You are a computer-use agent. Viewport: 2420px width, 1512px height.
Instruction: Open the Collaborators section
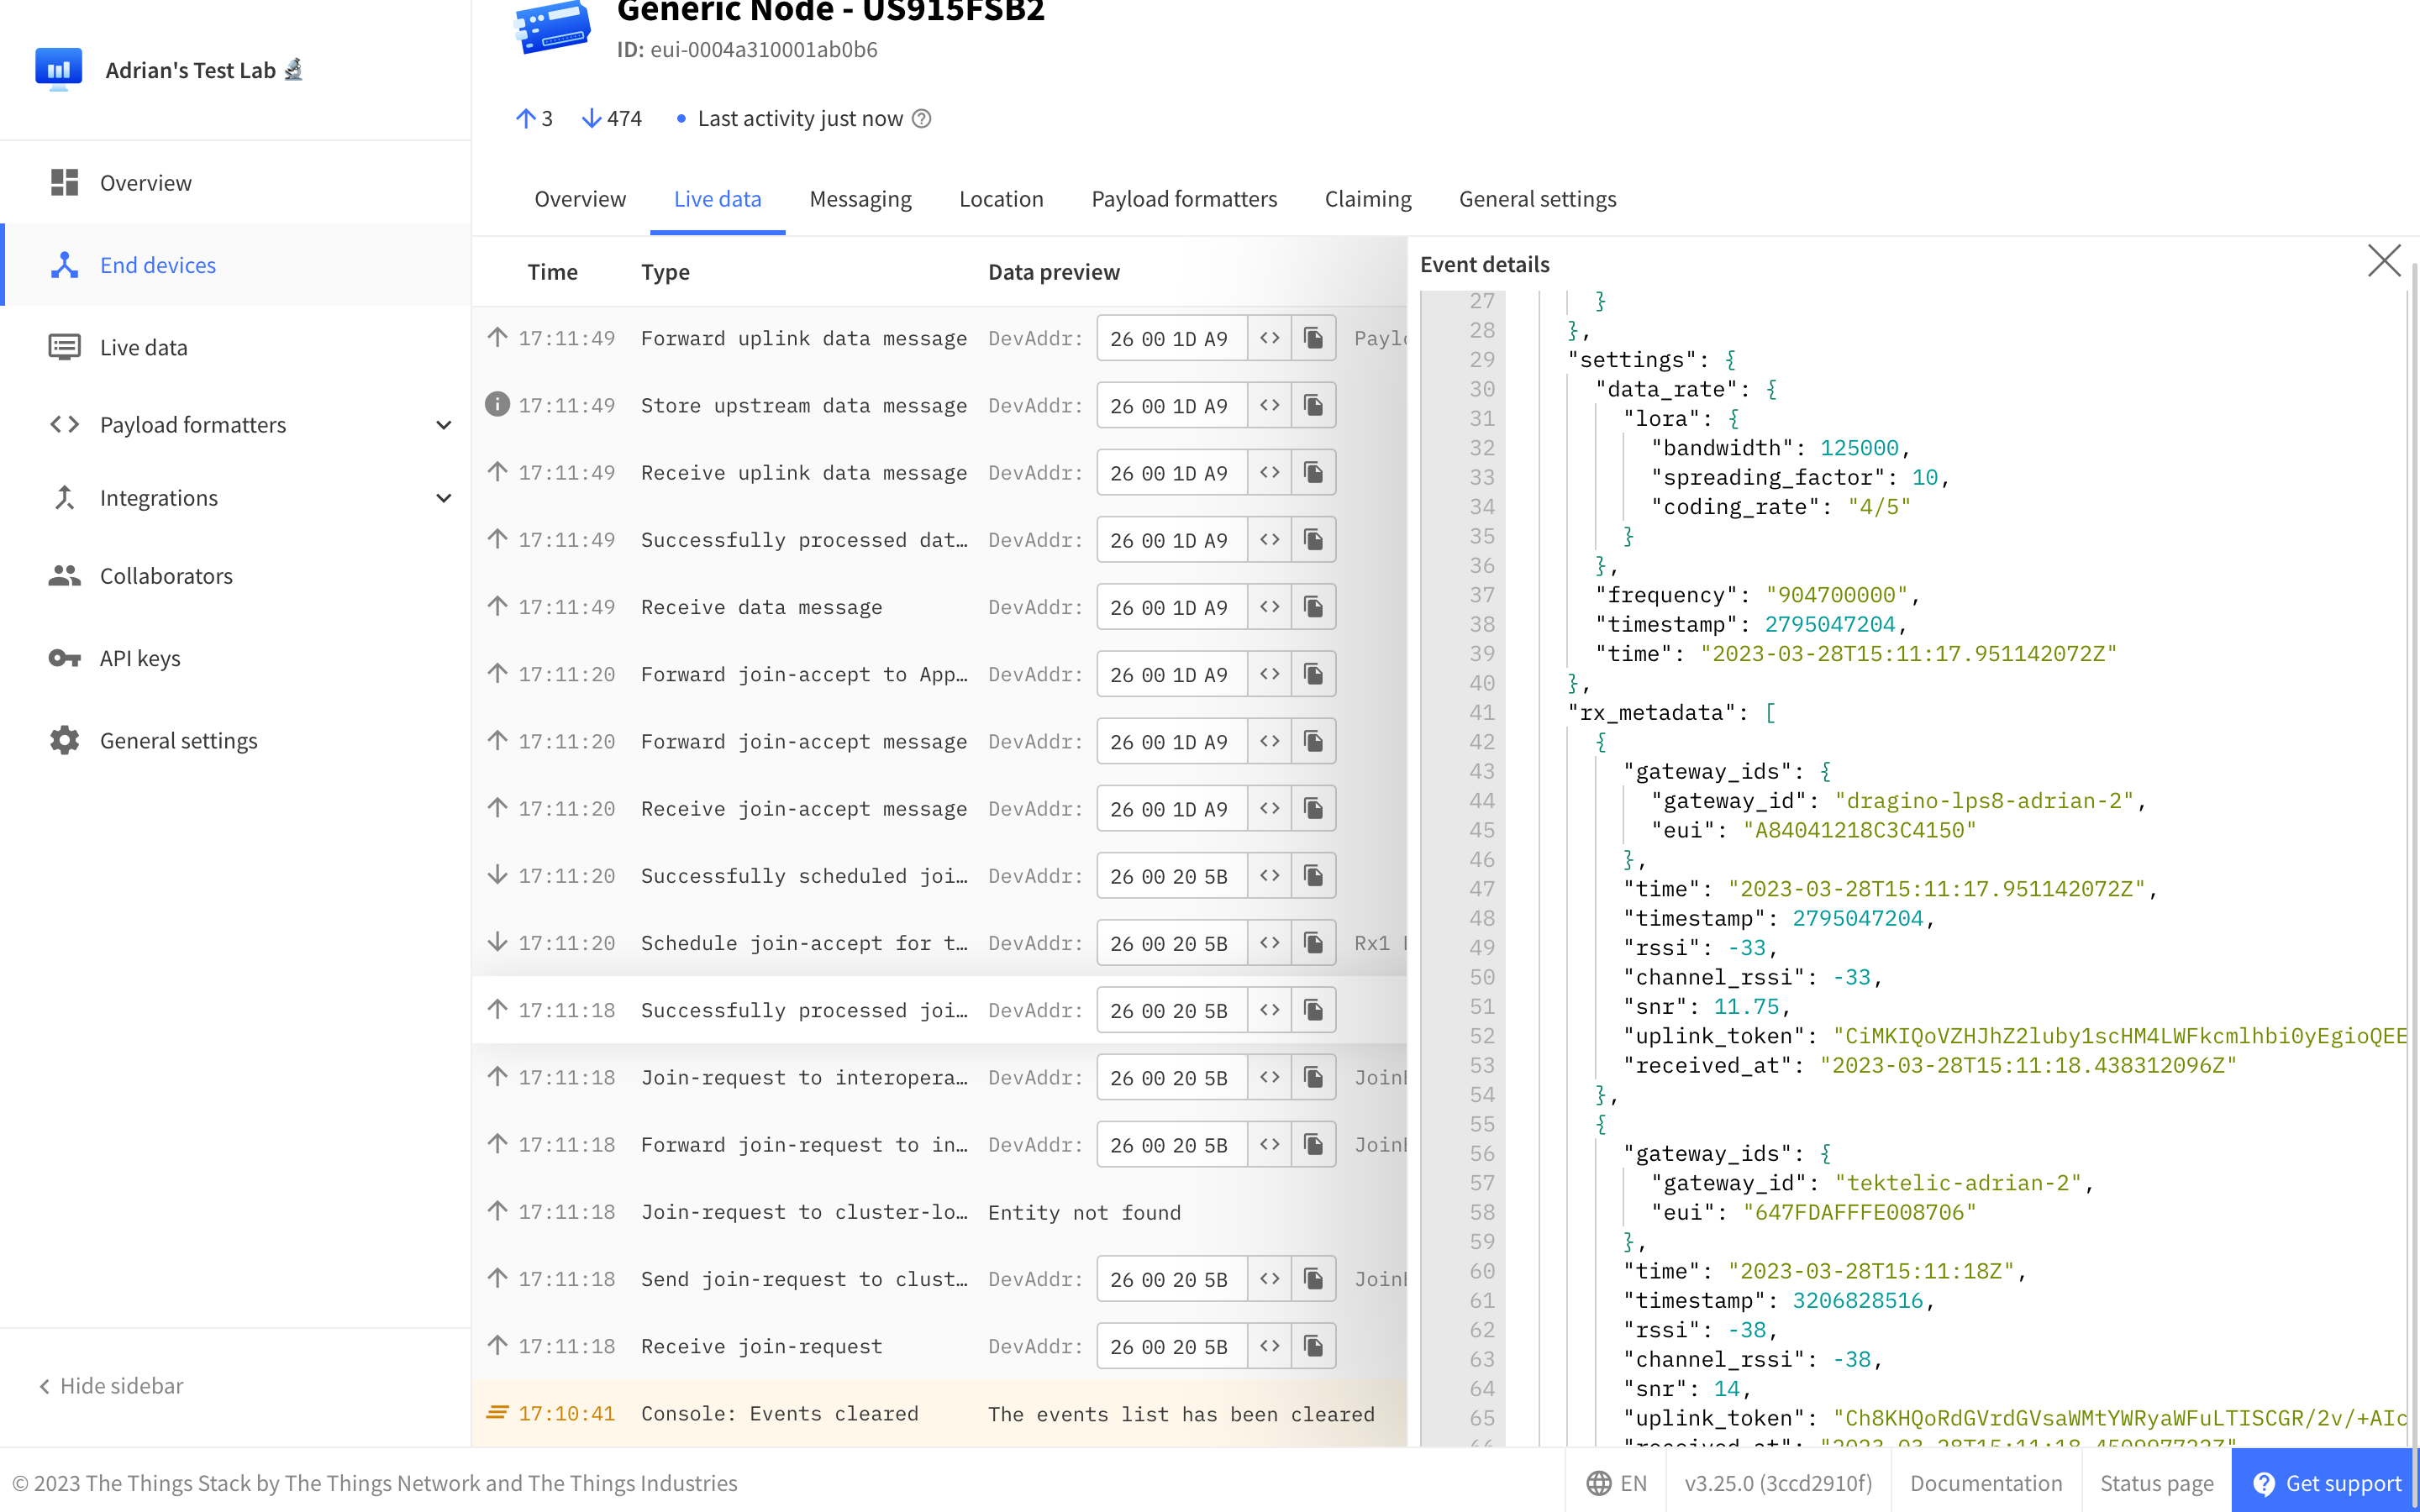point(166,575)
